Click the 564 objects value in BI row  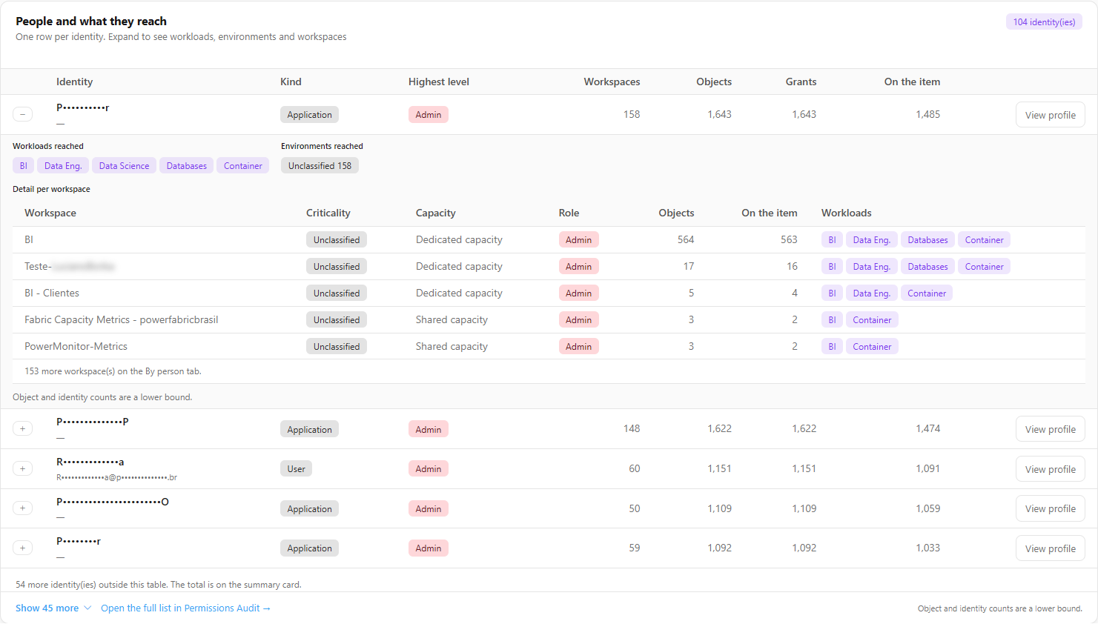tap(685, 239)
